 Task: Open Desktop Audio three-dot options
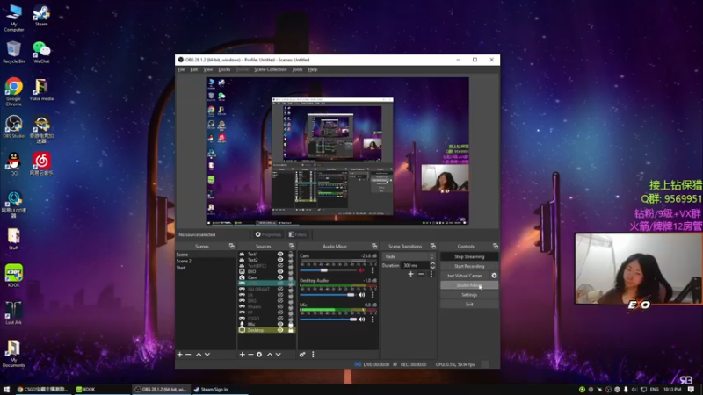coord(373,295)
